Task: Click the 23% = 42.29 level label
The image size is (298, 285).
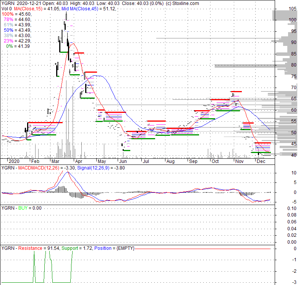Action: (17, 41)
